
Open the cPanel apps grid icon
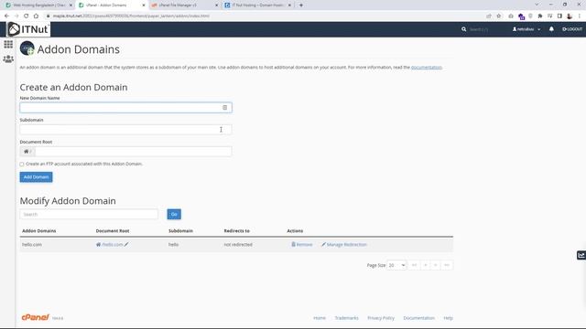coord(8,45)
